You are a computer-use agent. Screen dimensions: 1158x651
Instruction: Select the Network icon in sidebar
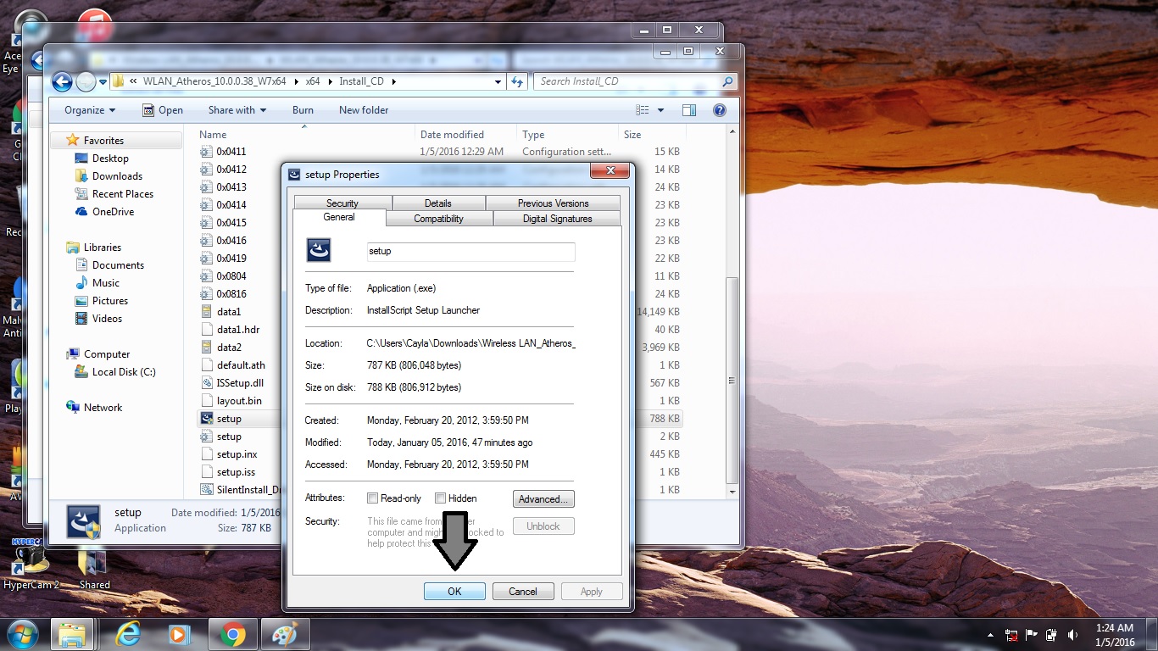pyautogui.click(x=73, y=408)
